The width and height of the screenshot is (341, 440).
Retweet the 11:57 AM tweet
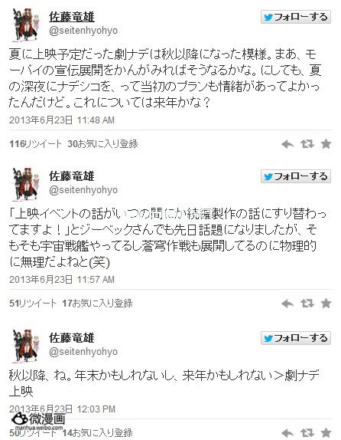(x=307, y=304)
